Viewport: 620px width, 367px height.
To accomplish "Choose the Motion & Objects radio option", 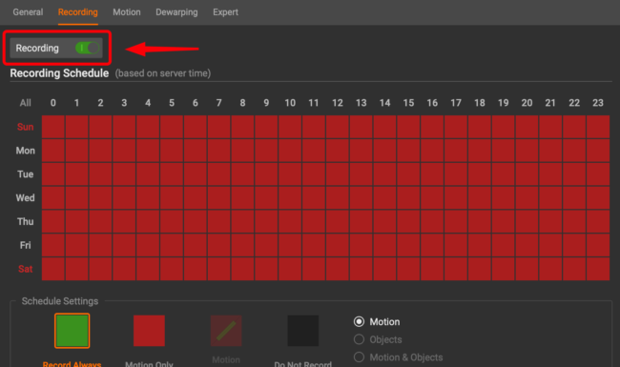I will point(359,357).
